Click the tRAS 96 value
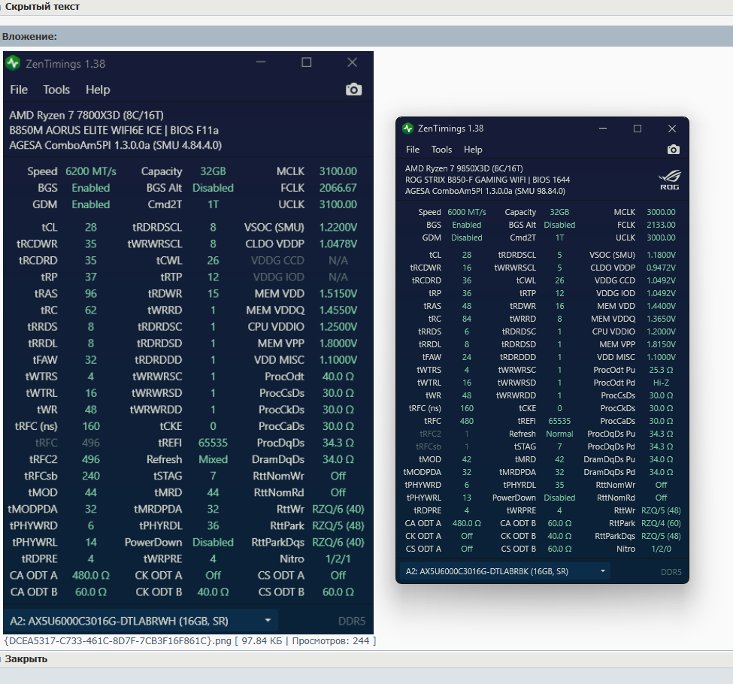733x684 pixels. coord(91,294)
